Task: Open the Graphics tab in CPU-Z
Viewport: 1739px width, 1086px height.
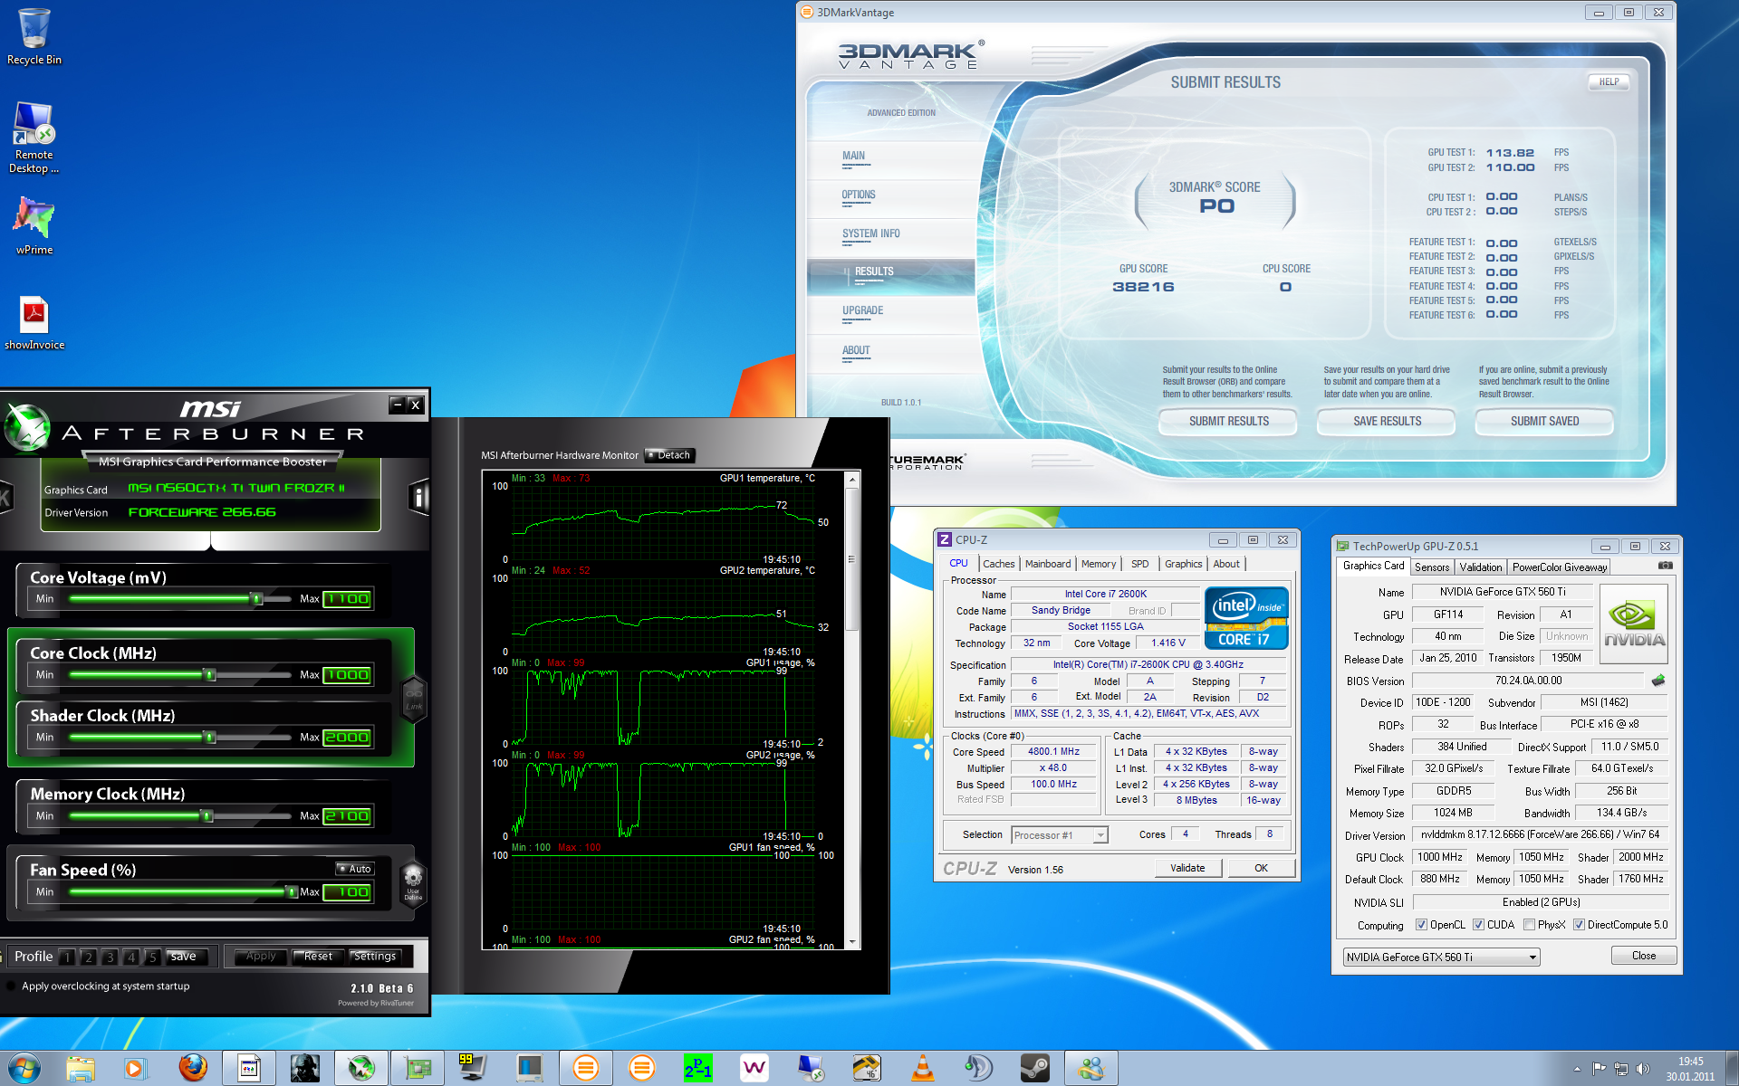Action: 1183,564
